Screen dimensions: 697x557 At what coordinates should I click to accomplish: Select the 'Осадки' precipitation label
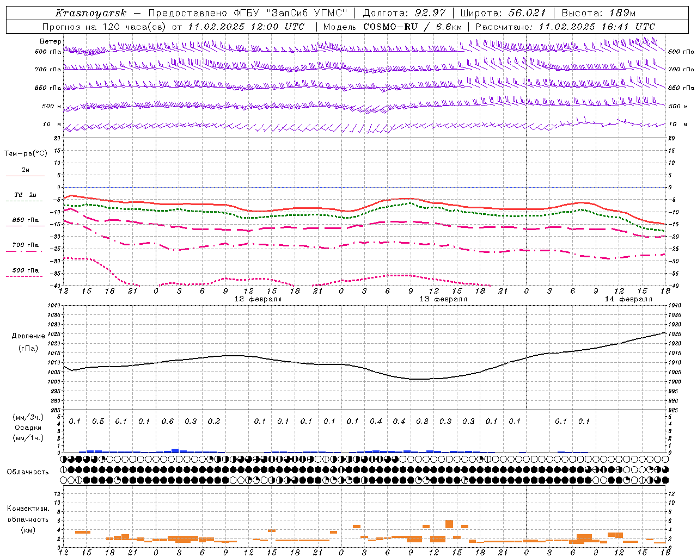pyautogui.click(x=28, y=428)
